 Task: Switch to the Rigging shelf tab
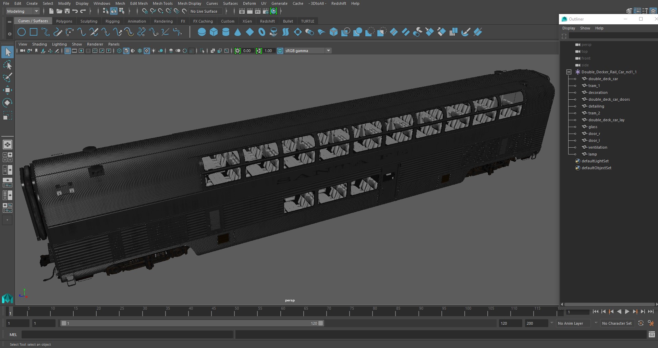[x=112, y=21]
